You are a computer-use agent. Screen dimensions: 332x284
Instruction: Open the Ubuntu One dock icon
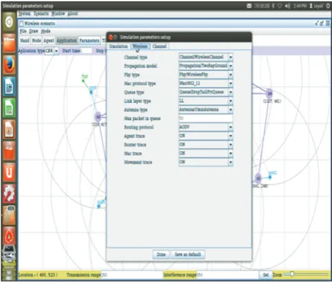(x=9, y=172)
